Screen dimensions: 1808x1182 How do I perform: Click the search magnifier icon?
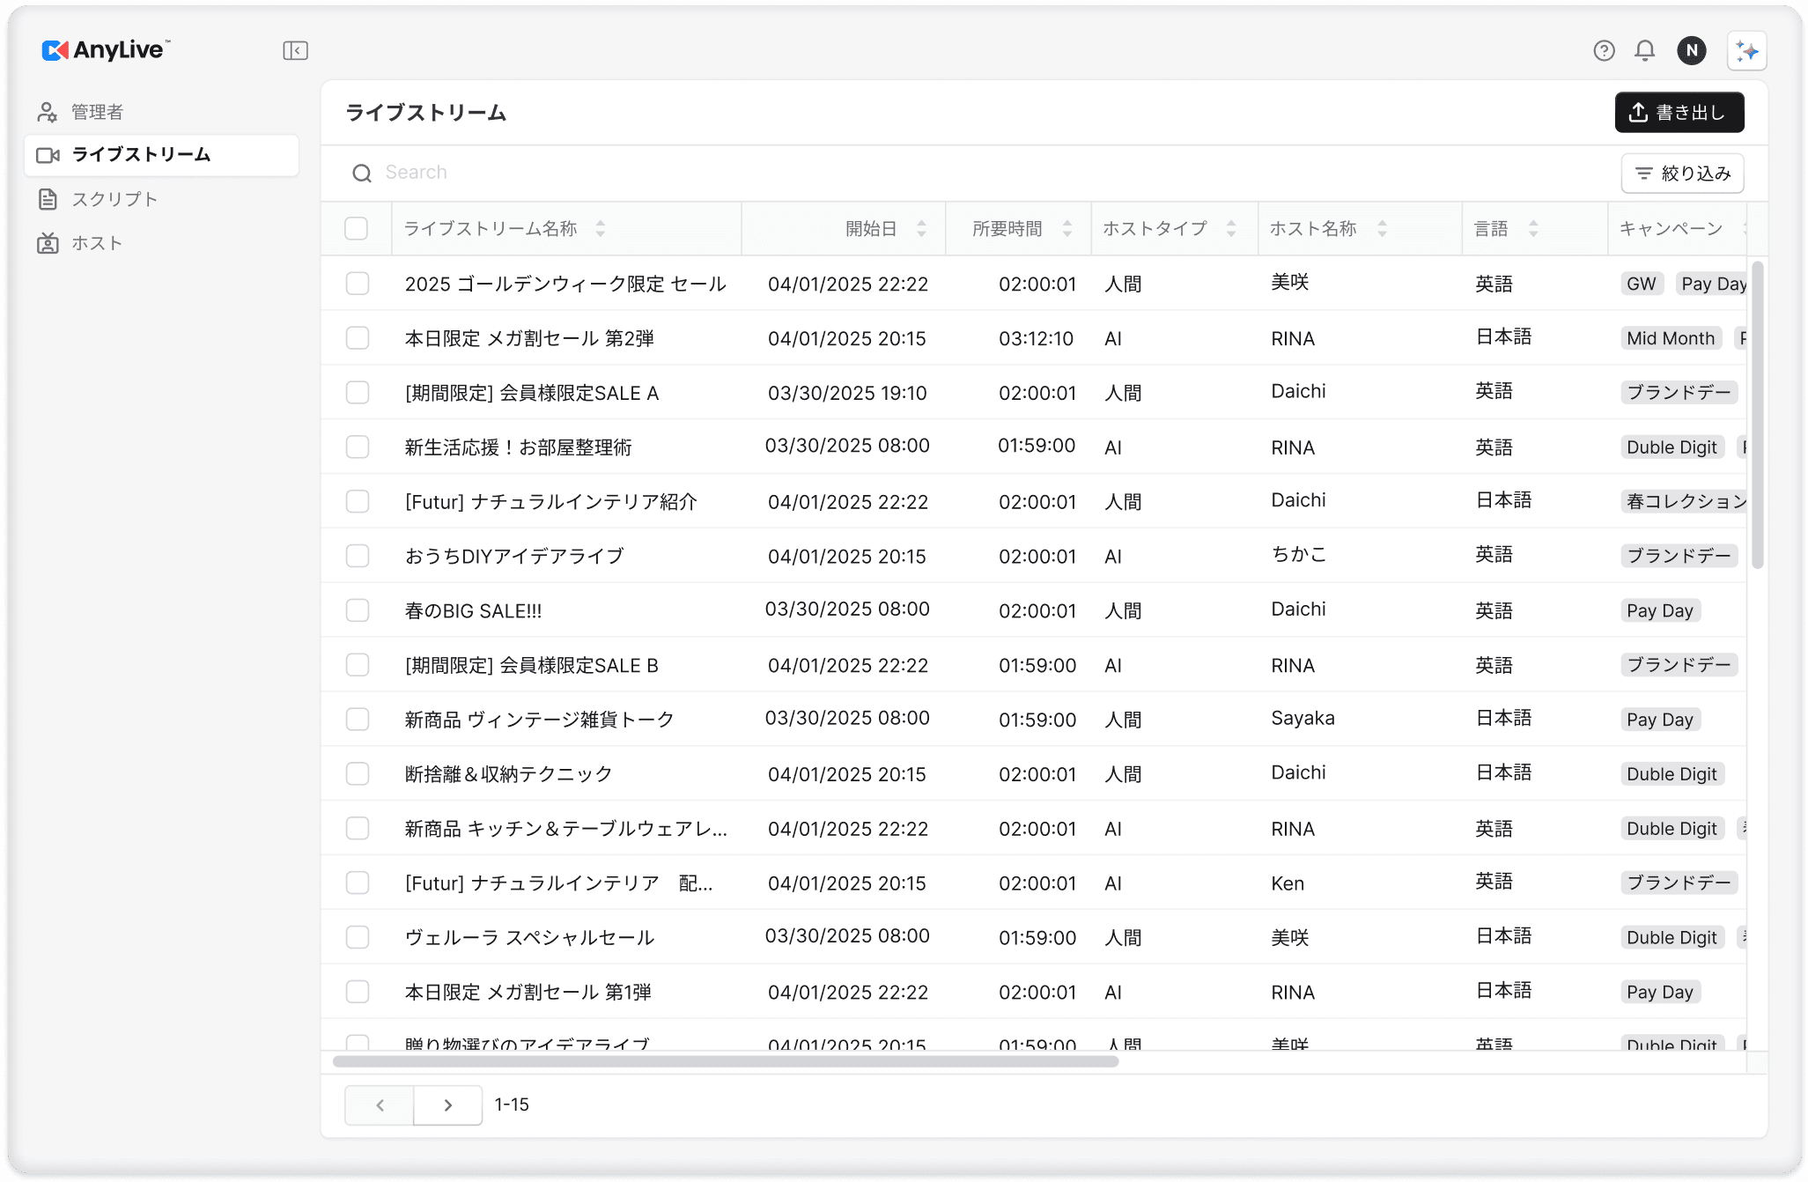[361, 173]
